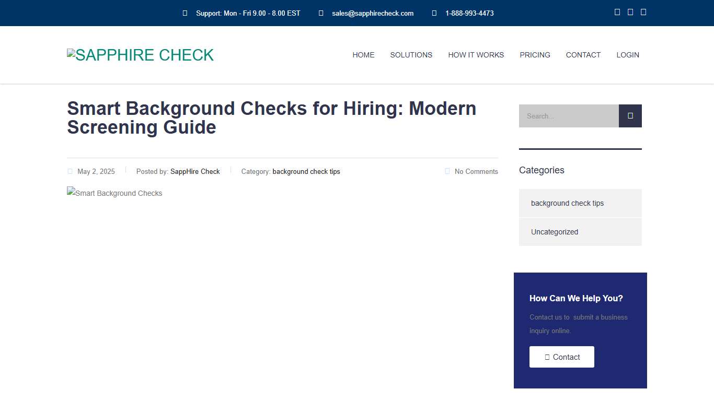The width and height of the screenshot is (714, 401).
Task: Open the SOLUTIONS menu
Action: [411, 55]
